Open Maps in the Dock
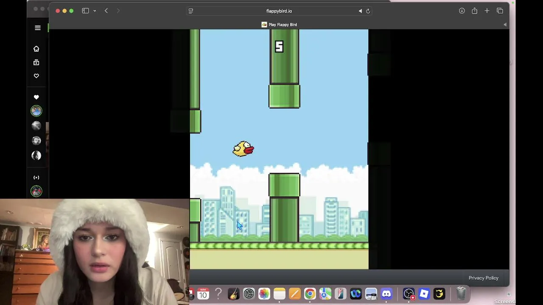 pos(325,294)
